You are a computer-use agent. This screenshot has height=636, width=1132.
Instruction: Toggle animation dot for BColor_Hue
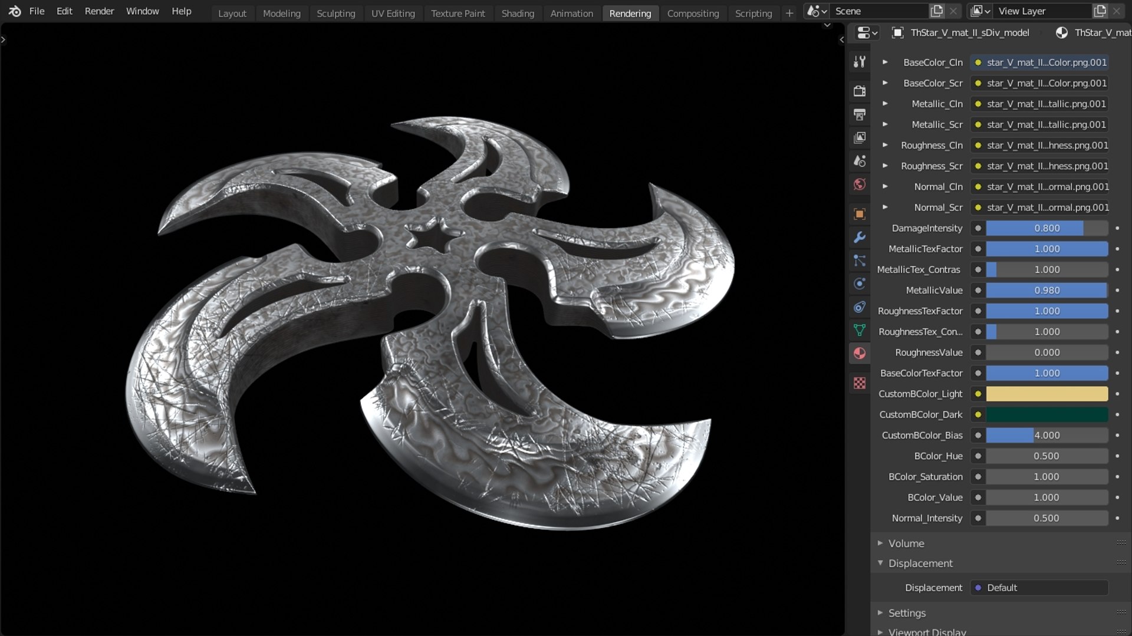(x=1117, y=456)
